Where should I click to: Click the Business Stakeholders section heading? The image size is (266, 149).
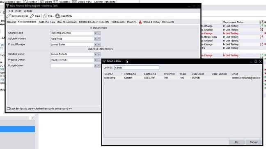point(100,49)
